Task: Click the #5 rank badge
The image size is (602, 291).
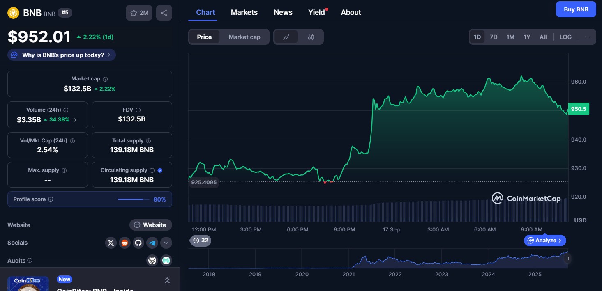Action: 65,13
